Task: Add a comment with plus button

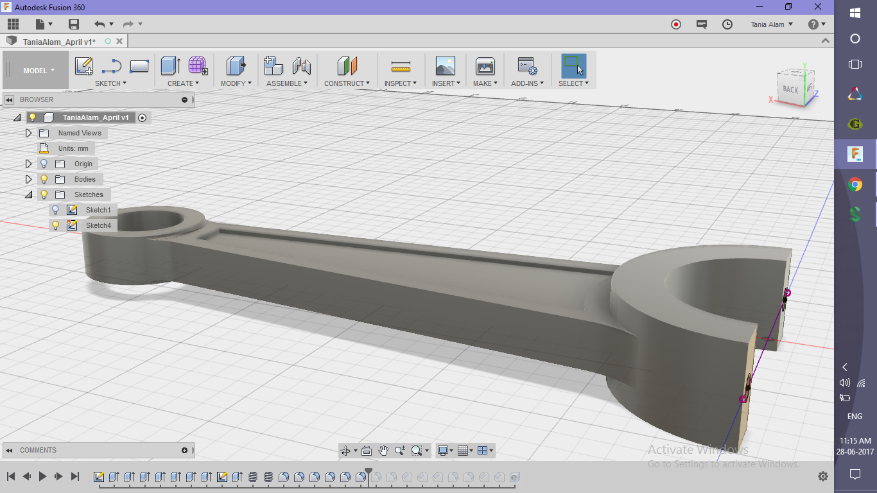Action: click(185, 450)
